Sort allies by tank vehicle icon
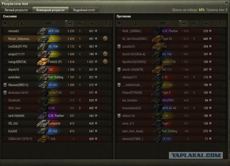 pyautogui.click(x=50, y=23)
